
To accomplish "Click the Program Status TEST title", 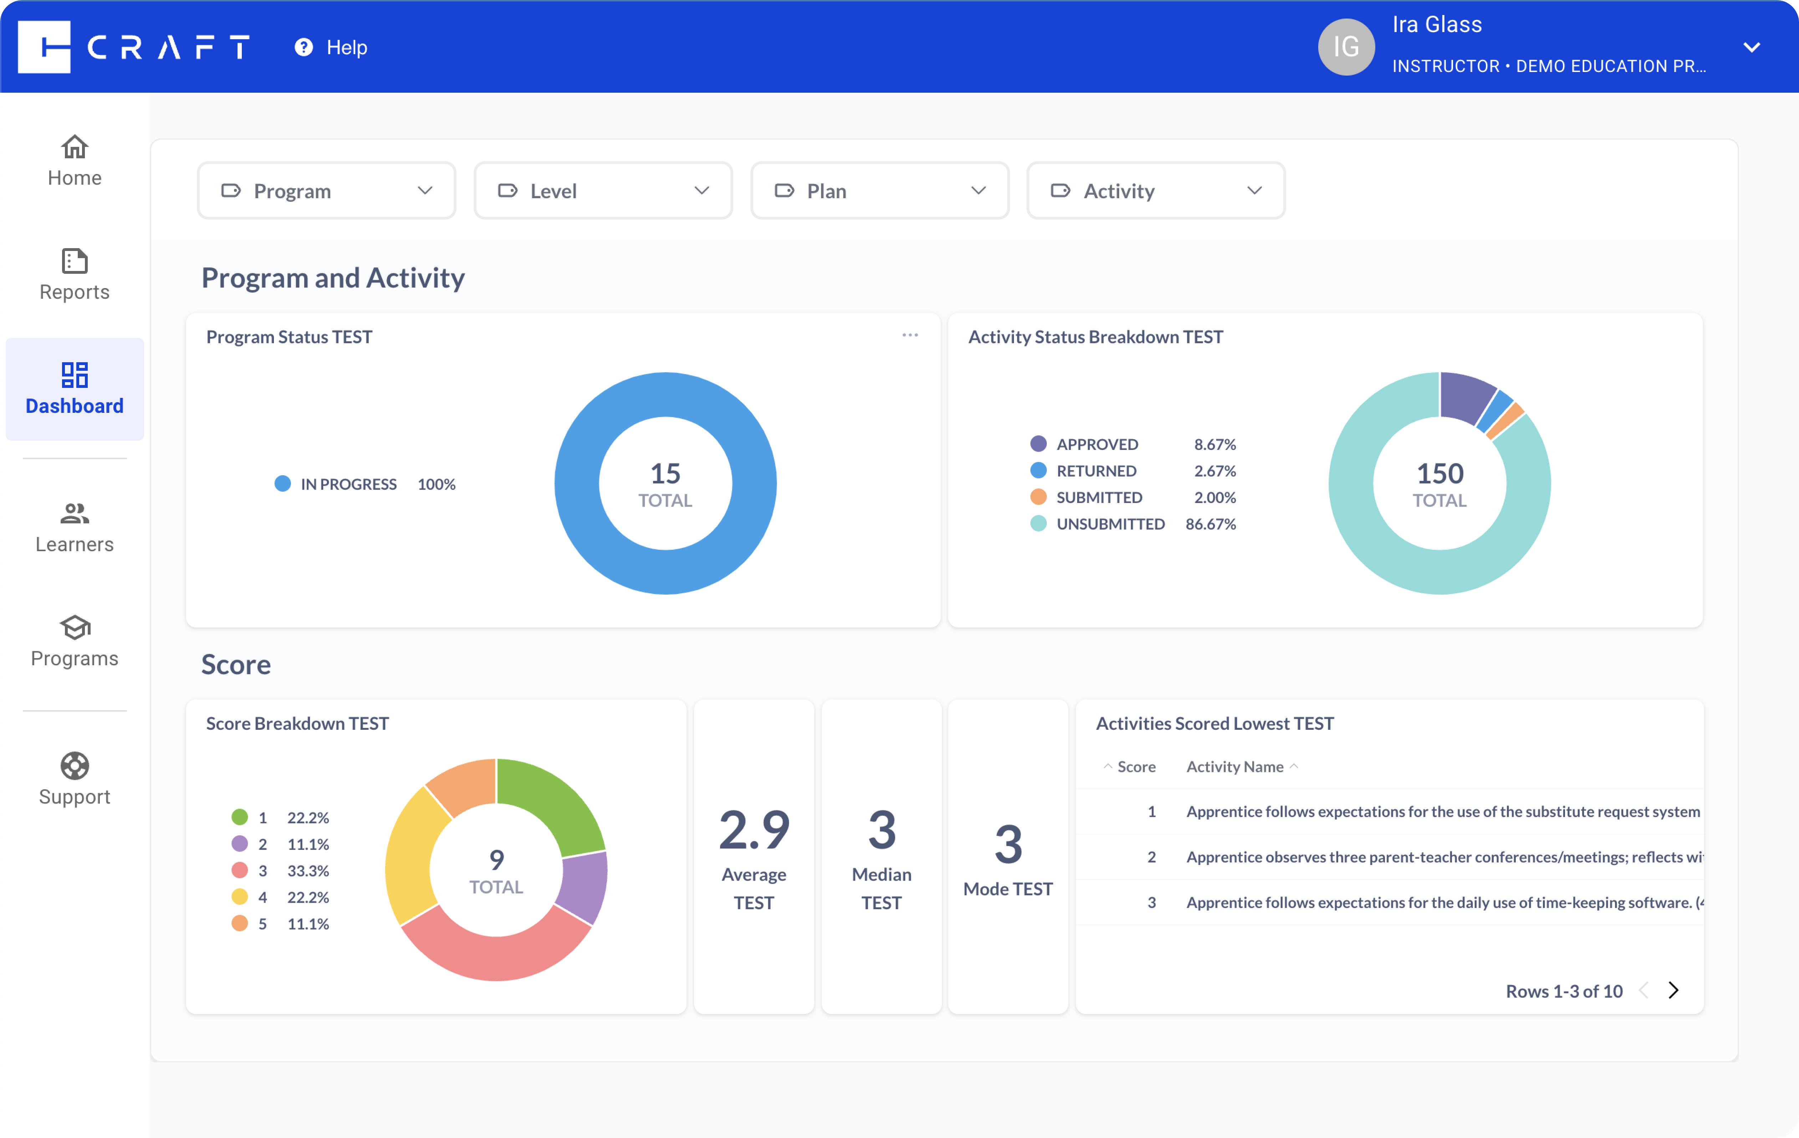I will [x=289, y=337].
